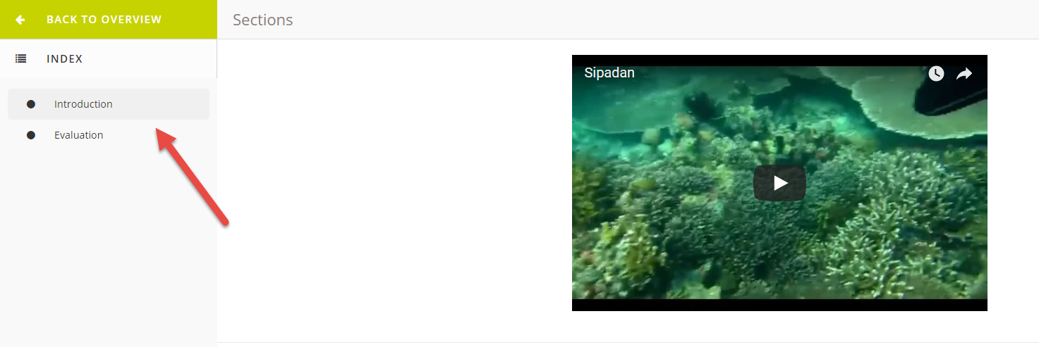Screen dimensions: 1039x347
Task: Open the Sipadan video title link
Action: click(609, 72)
